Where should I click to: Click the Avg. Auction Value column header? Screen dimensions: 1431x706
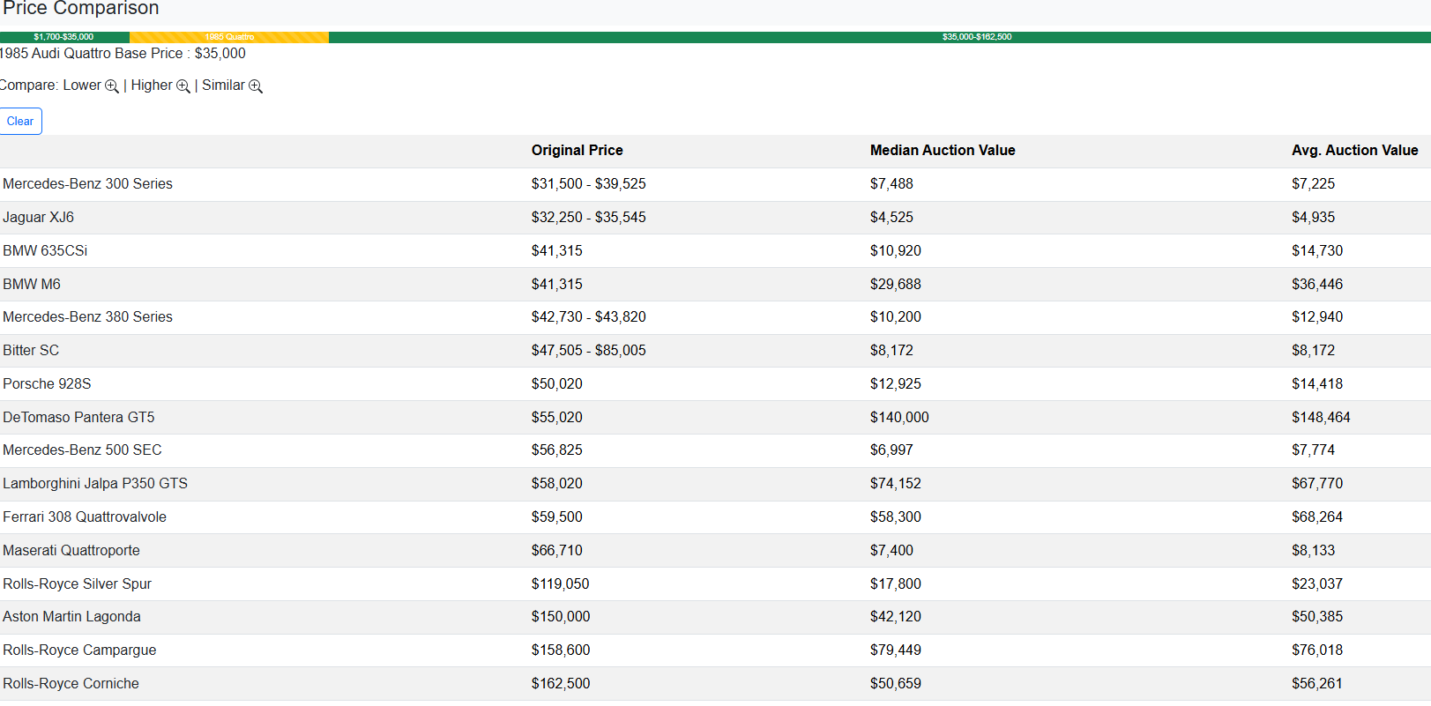(1354, 151)
